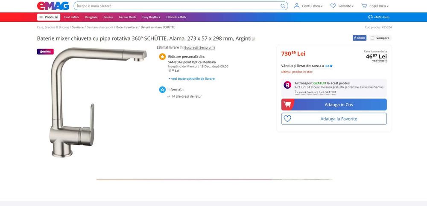Click the purple Genius g icon
The image size is (427, 206).
point(287,85)
